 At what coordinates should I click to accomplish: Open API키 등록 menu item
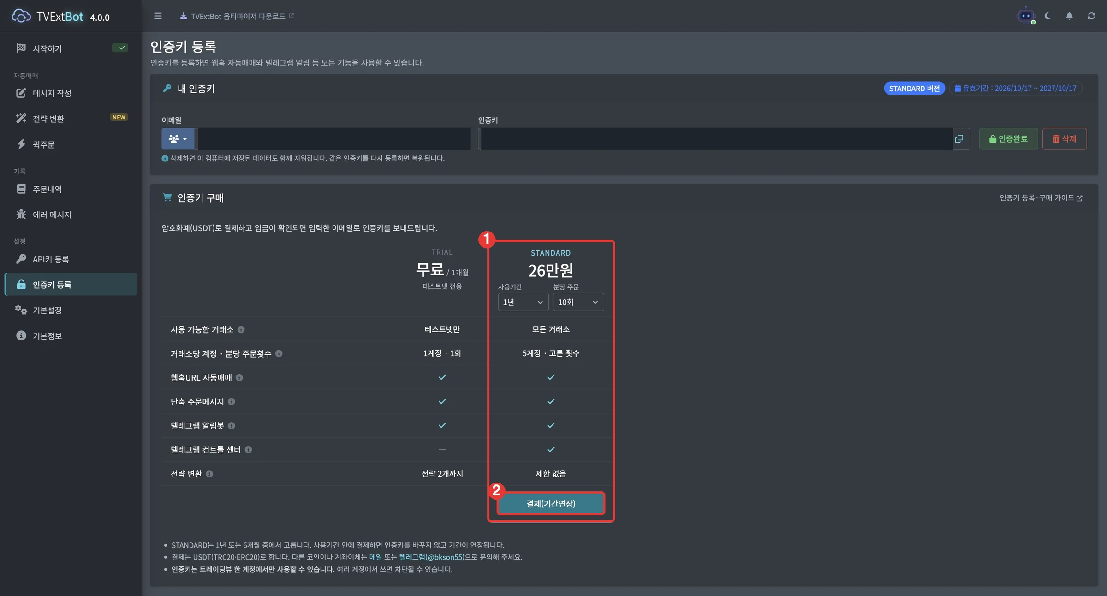(71, 259)
